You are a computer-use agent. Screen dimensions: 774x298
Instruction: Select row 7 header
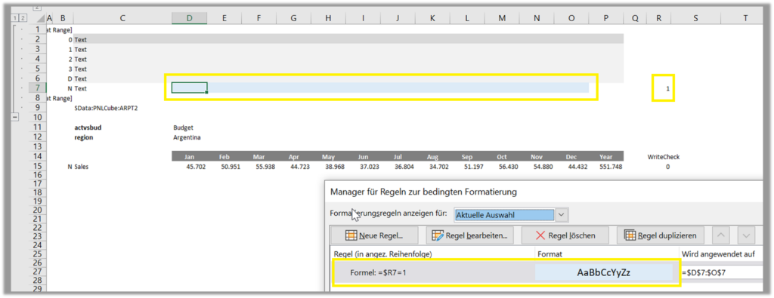point(38,88)
